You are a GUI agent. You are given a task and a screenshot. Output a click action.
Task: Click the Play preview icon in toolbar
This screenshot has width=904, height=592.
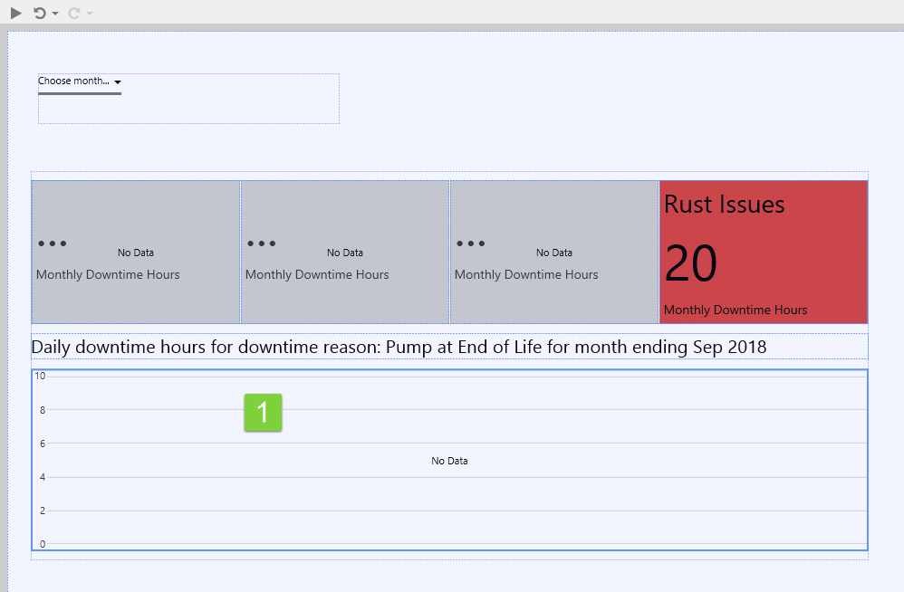click(x=15, y=13)
